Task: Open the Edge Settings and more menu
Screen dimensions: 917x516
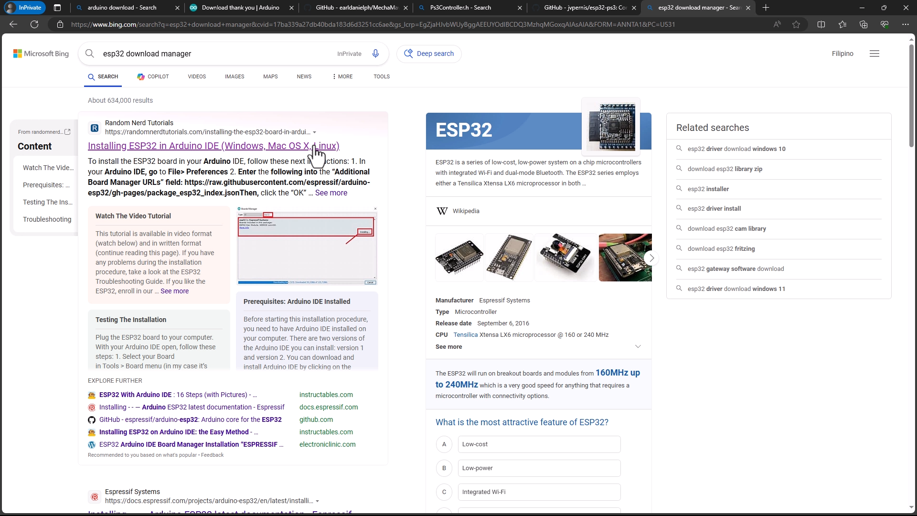Action: pos(905,24)
